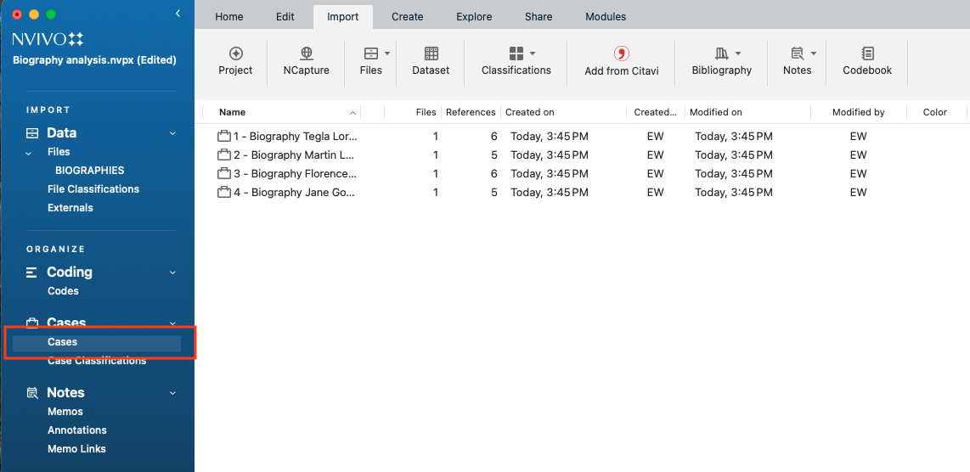Click the Dataset import icon

click(x=431, y=54)
